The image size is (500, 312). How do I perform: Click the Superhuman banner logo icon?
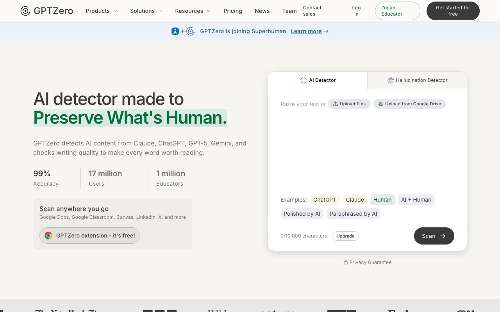(x=175, y=31)
